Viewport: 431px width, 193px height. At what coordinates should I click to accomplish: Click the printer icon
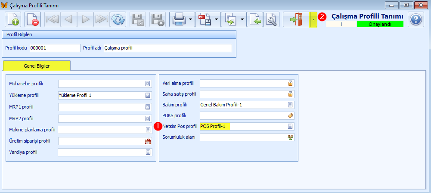(x=179, y=20)
